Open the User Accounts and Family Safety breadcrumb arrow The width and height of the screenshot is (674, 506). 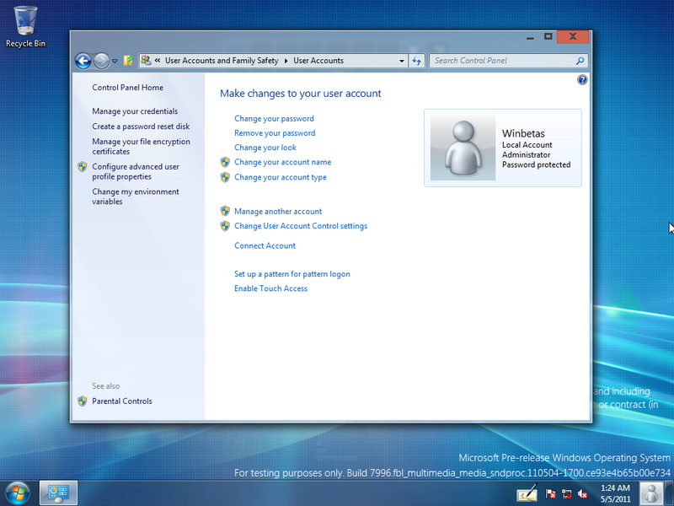tap(285, 61)
